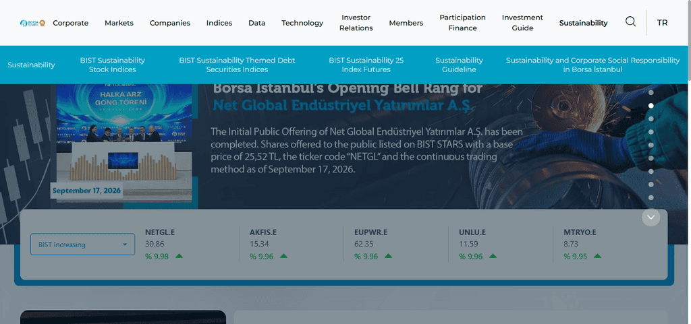Click the % 9.98 change for NETGL.E
The image size is (691, 324).
(x=157, y=257)
